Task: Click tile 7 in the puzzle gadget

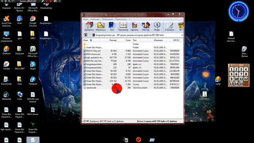Action: (241, 74)
